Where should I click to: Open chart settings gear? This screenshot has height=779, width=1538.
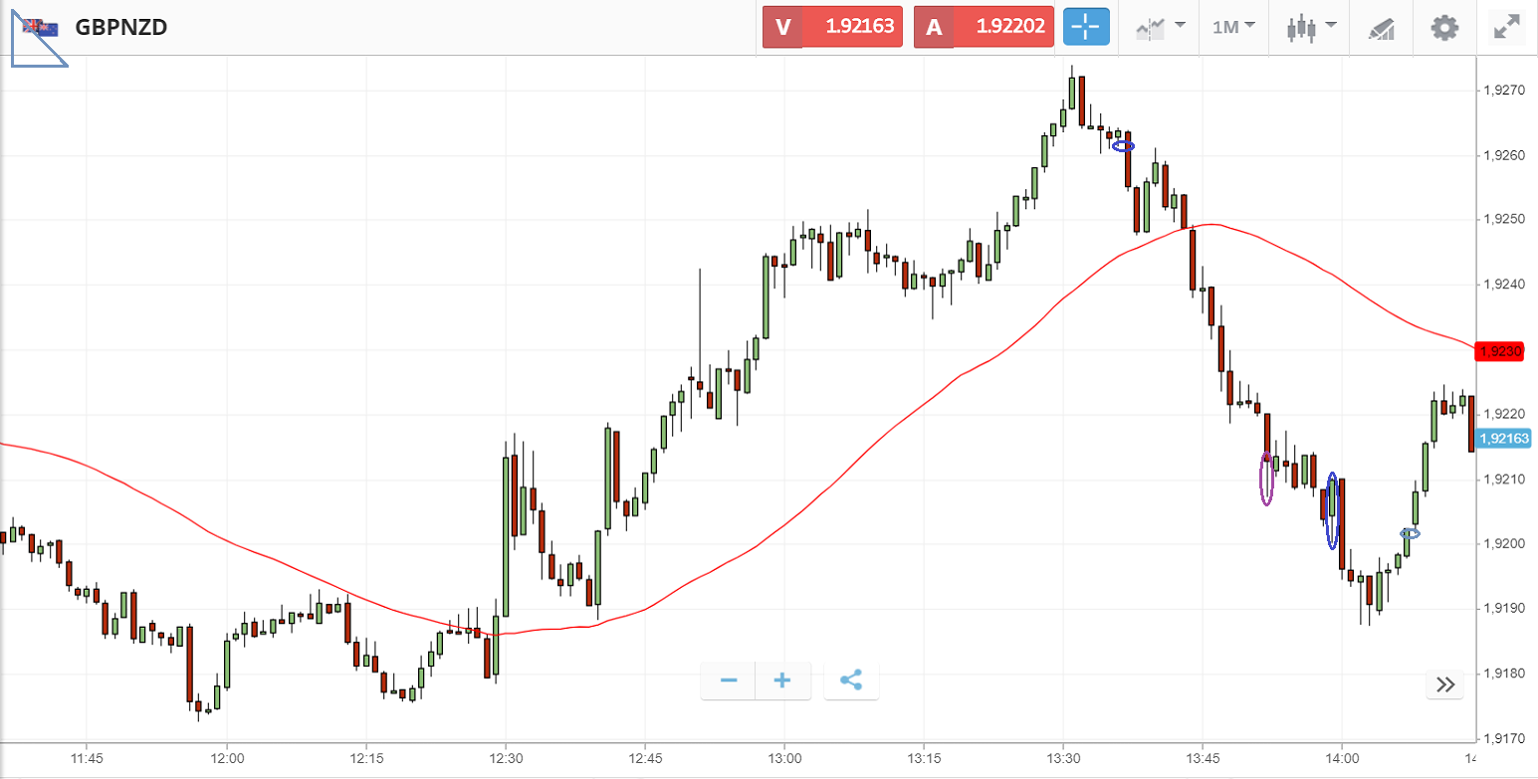(x=1444, y=27)
